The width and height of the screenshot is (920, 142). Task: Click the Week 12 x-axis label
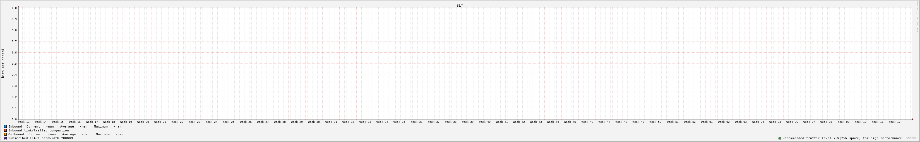click(x=894, y=122)
